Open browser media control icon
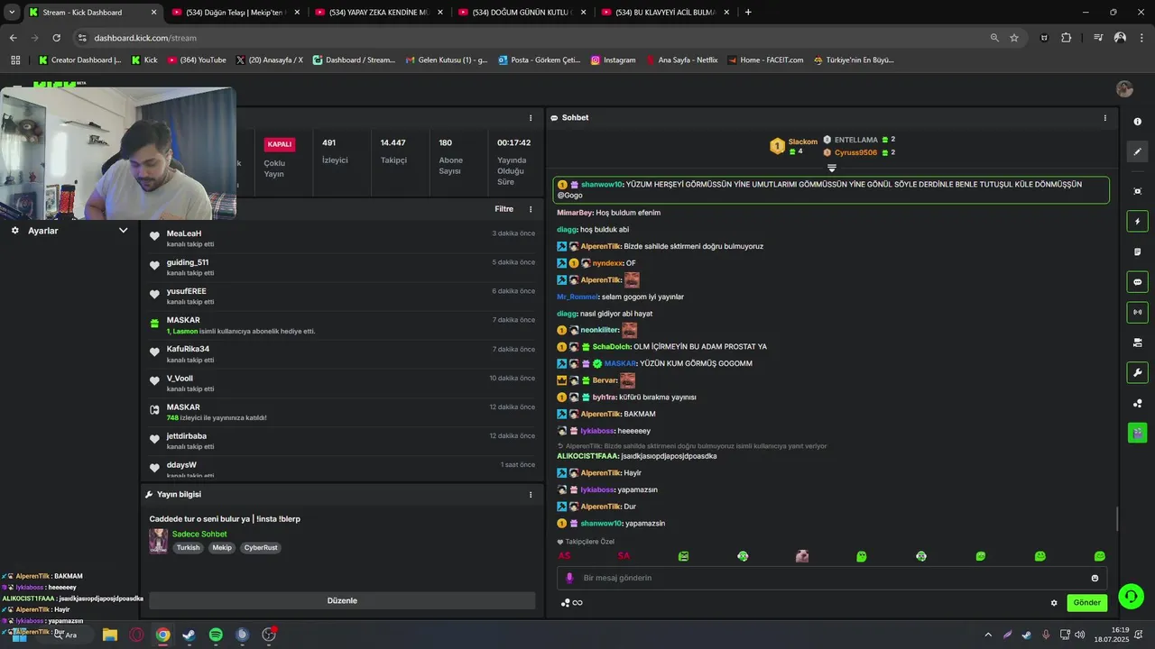Viewport: 1155px width, 649px height. click(1098, 38)
